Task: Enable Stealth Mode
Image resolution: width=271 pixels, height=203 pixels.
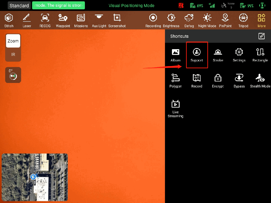Action: [260, 81]
